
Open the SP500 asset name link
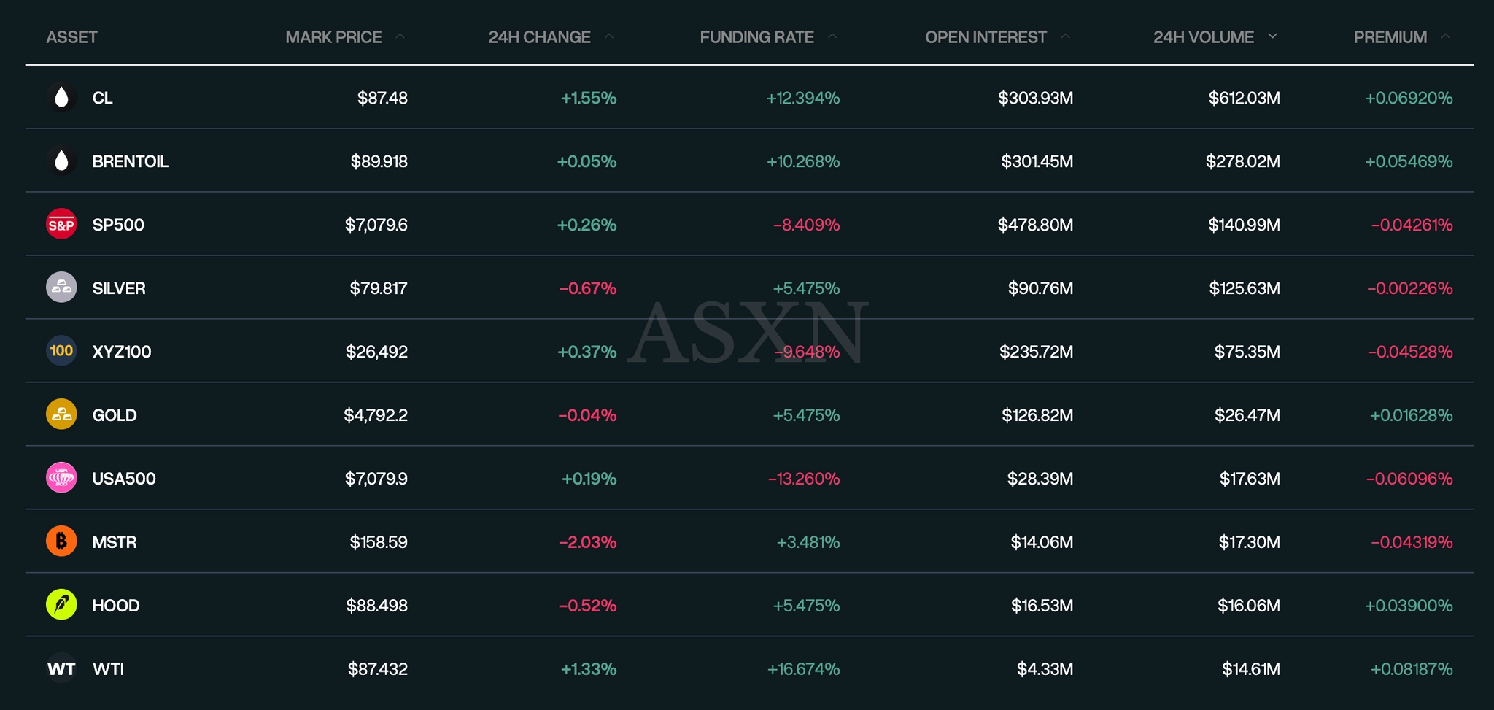tap(118, 225)
